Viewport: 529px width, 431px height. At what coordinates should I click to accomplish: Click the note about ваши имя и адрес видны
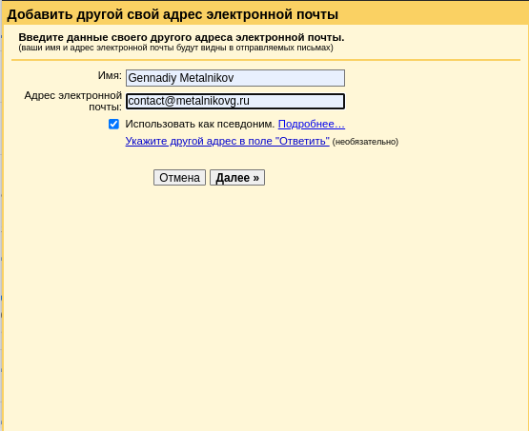click(x=175, y=48)
